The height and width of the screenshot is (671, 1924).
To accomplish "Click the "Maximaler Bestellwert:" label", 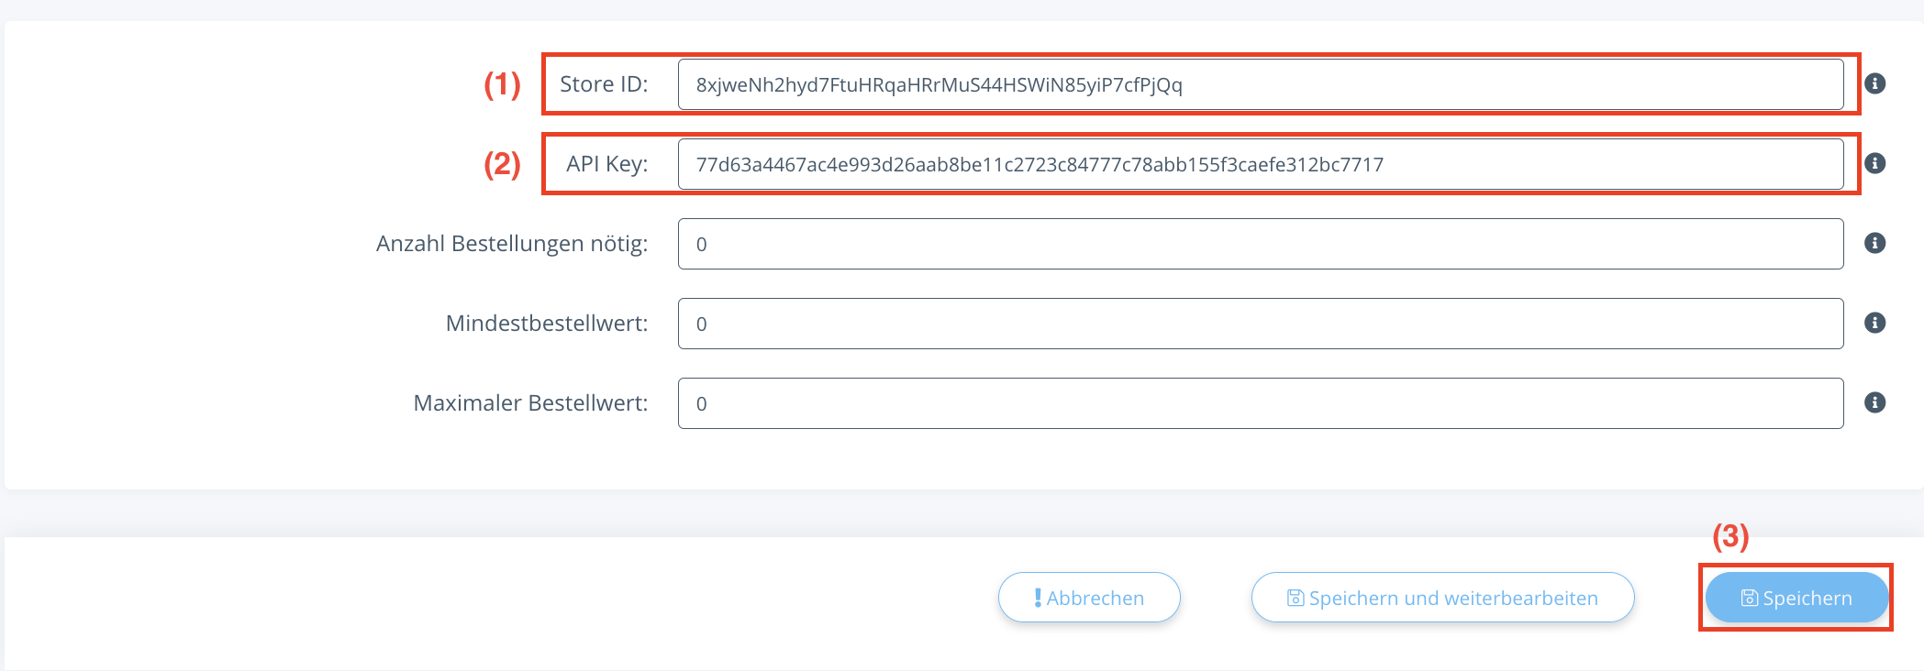I will coord(530,403).
